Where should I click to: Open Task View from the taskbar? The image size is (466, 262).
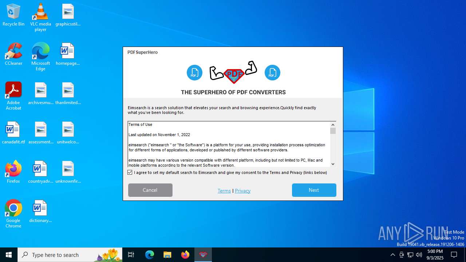coord(131,255)
